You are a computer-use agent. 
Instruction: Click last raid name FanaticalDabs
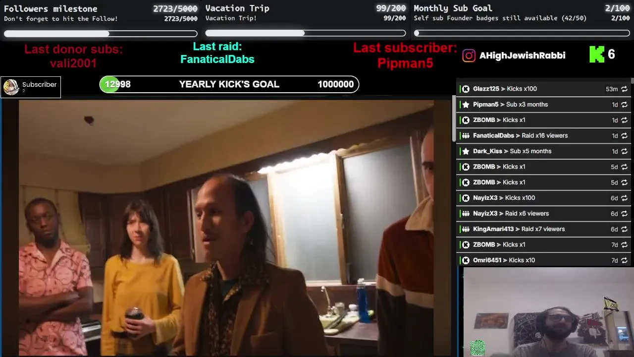pos(217,59)
